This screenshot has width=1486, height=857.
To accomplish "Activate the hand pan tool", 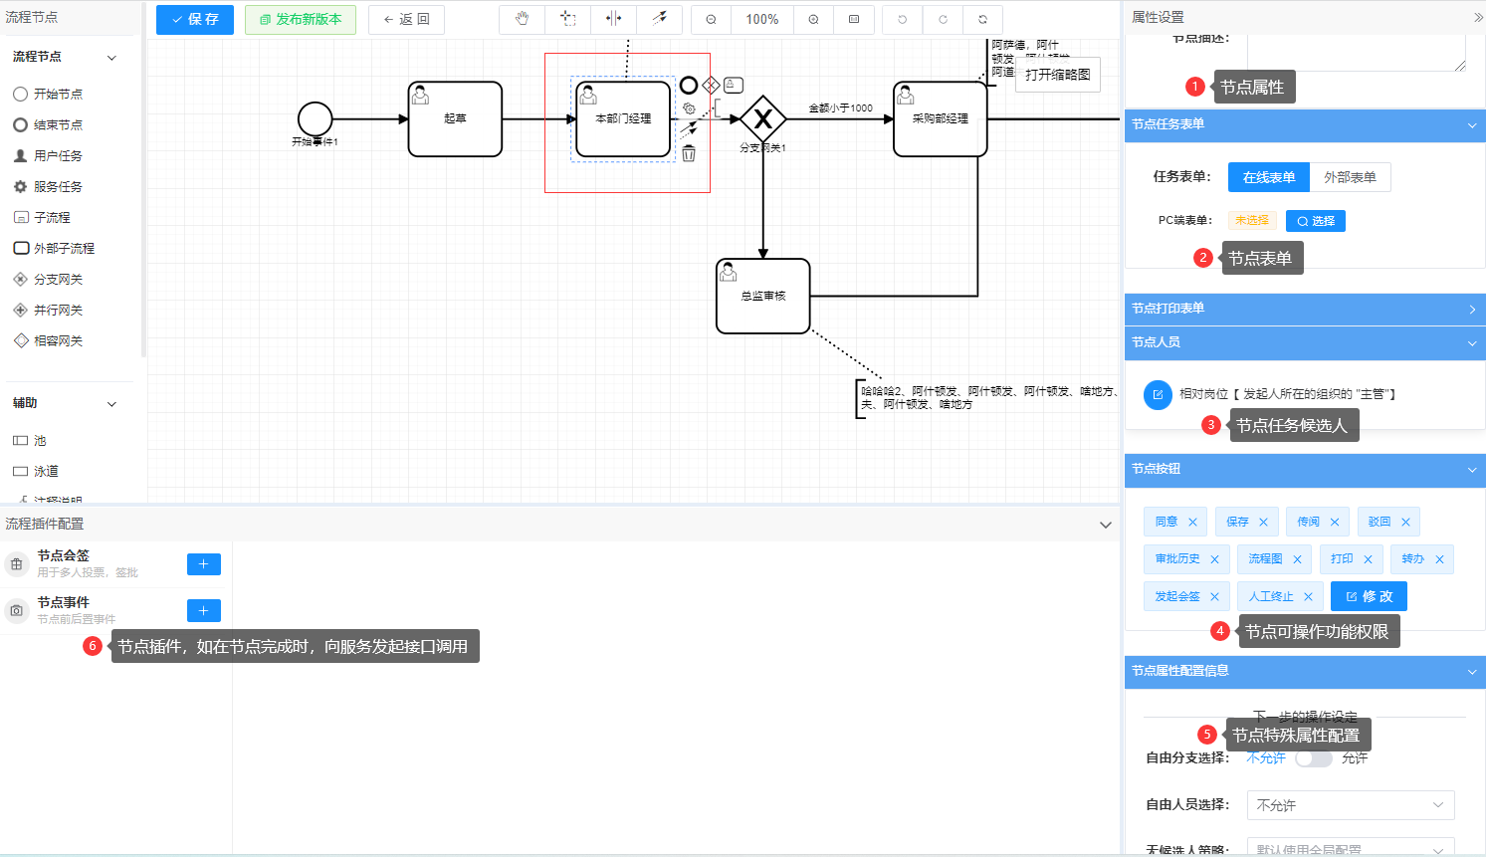I will coord(522,19).
